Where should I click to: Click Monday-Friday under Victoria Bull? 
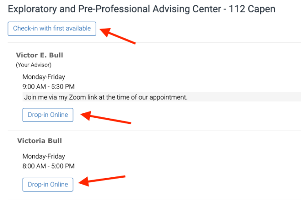coord(44,157)
